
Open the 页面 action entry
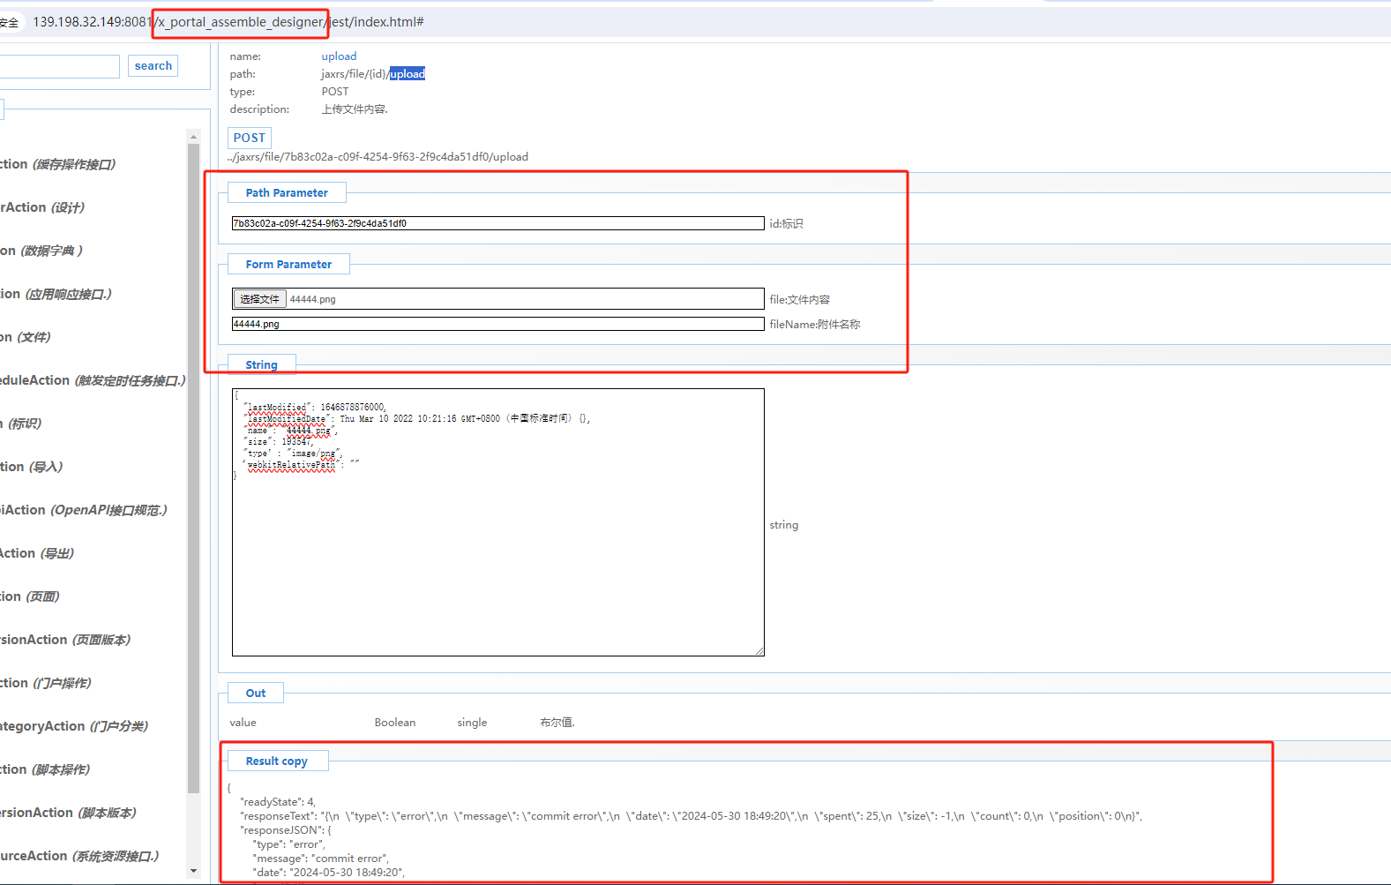point(30,596)
